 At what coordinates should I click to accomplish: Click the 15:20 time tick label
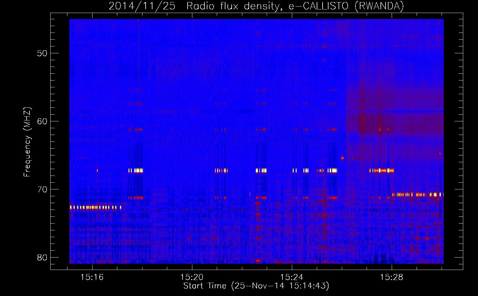(192, 277)
